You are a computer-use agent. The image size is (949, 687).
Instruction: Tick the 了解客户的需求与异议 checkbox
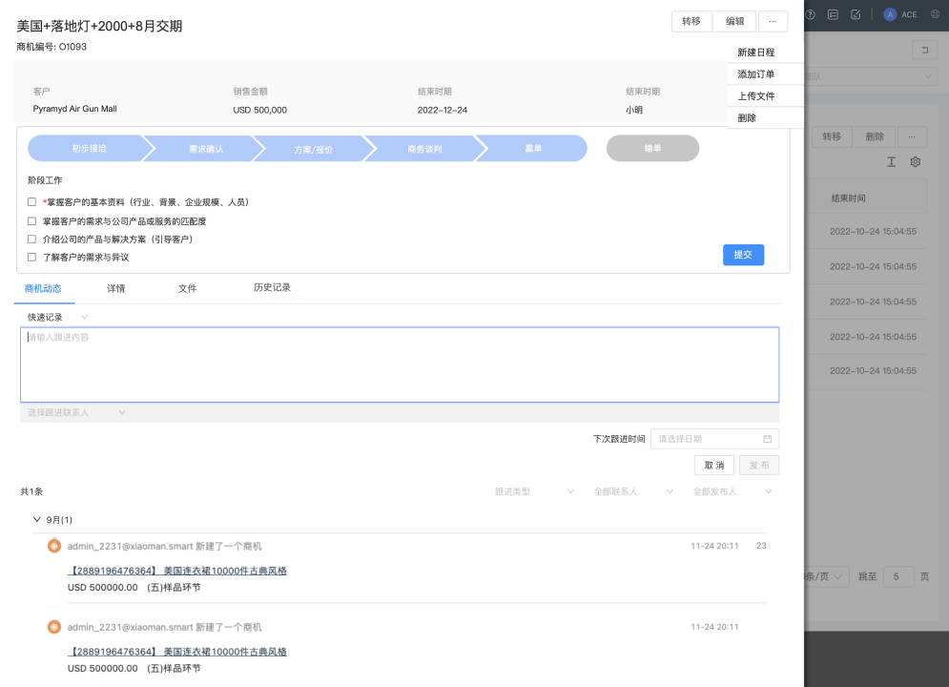tap(32, 258)
